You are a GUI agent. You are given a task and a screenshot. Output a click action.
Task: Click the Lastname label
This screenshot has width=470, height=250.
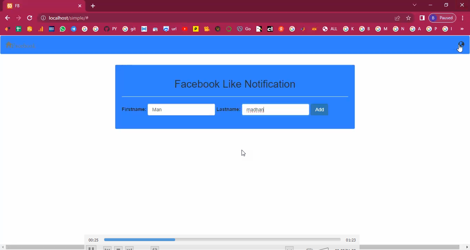point(228,109)
